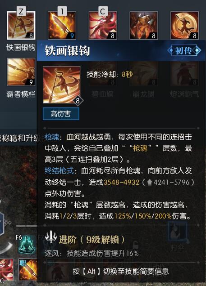Click the bottom hotbar red ribbon skill slot
The height and width of the screenshot is (286, 206).
point(7,270)
